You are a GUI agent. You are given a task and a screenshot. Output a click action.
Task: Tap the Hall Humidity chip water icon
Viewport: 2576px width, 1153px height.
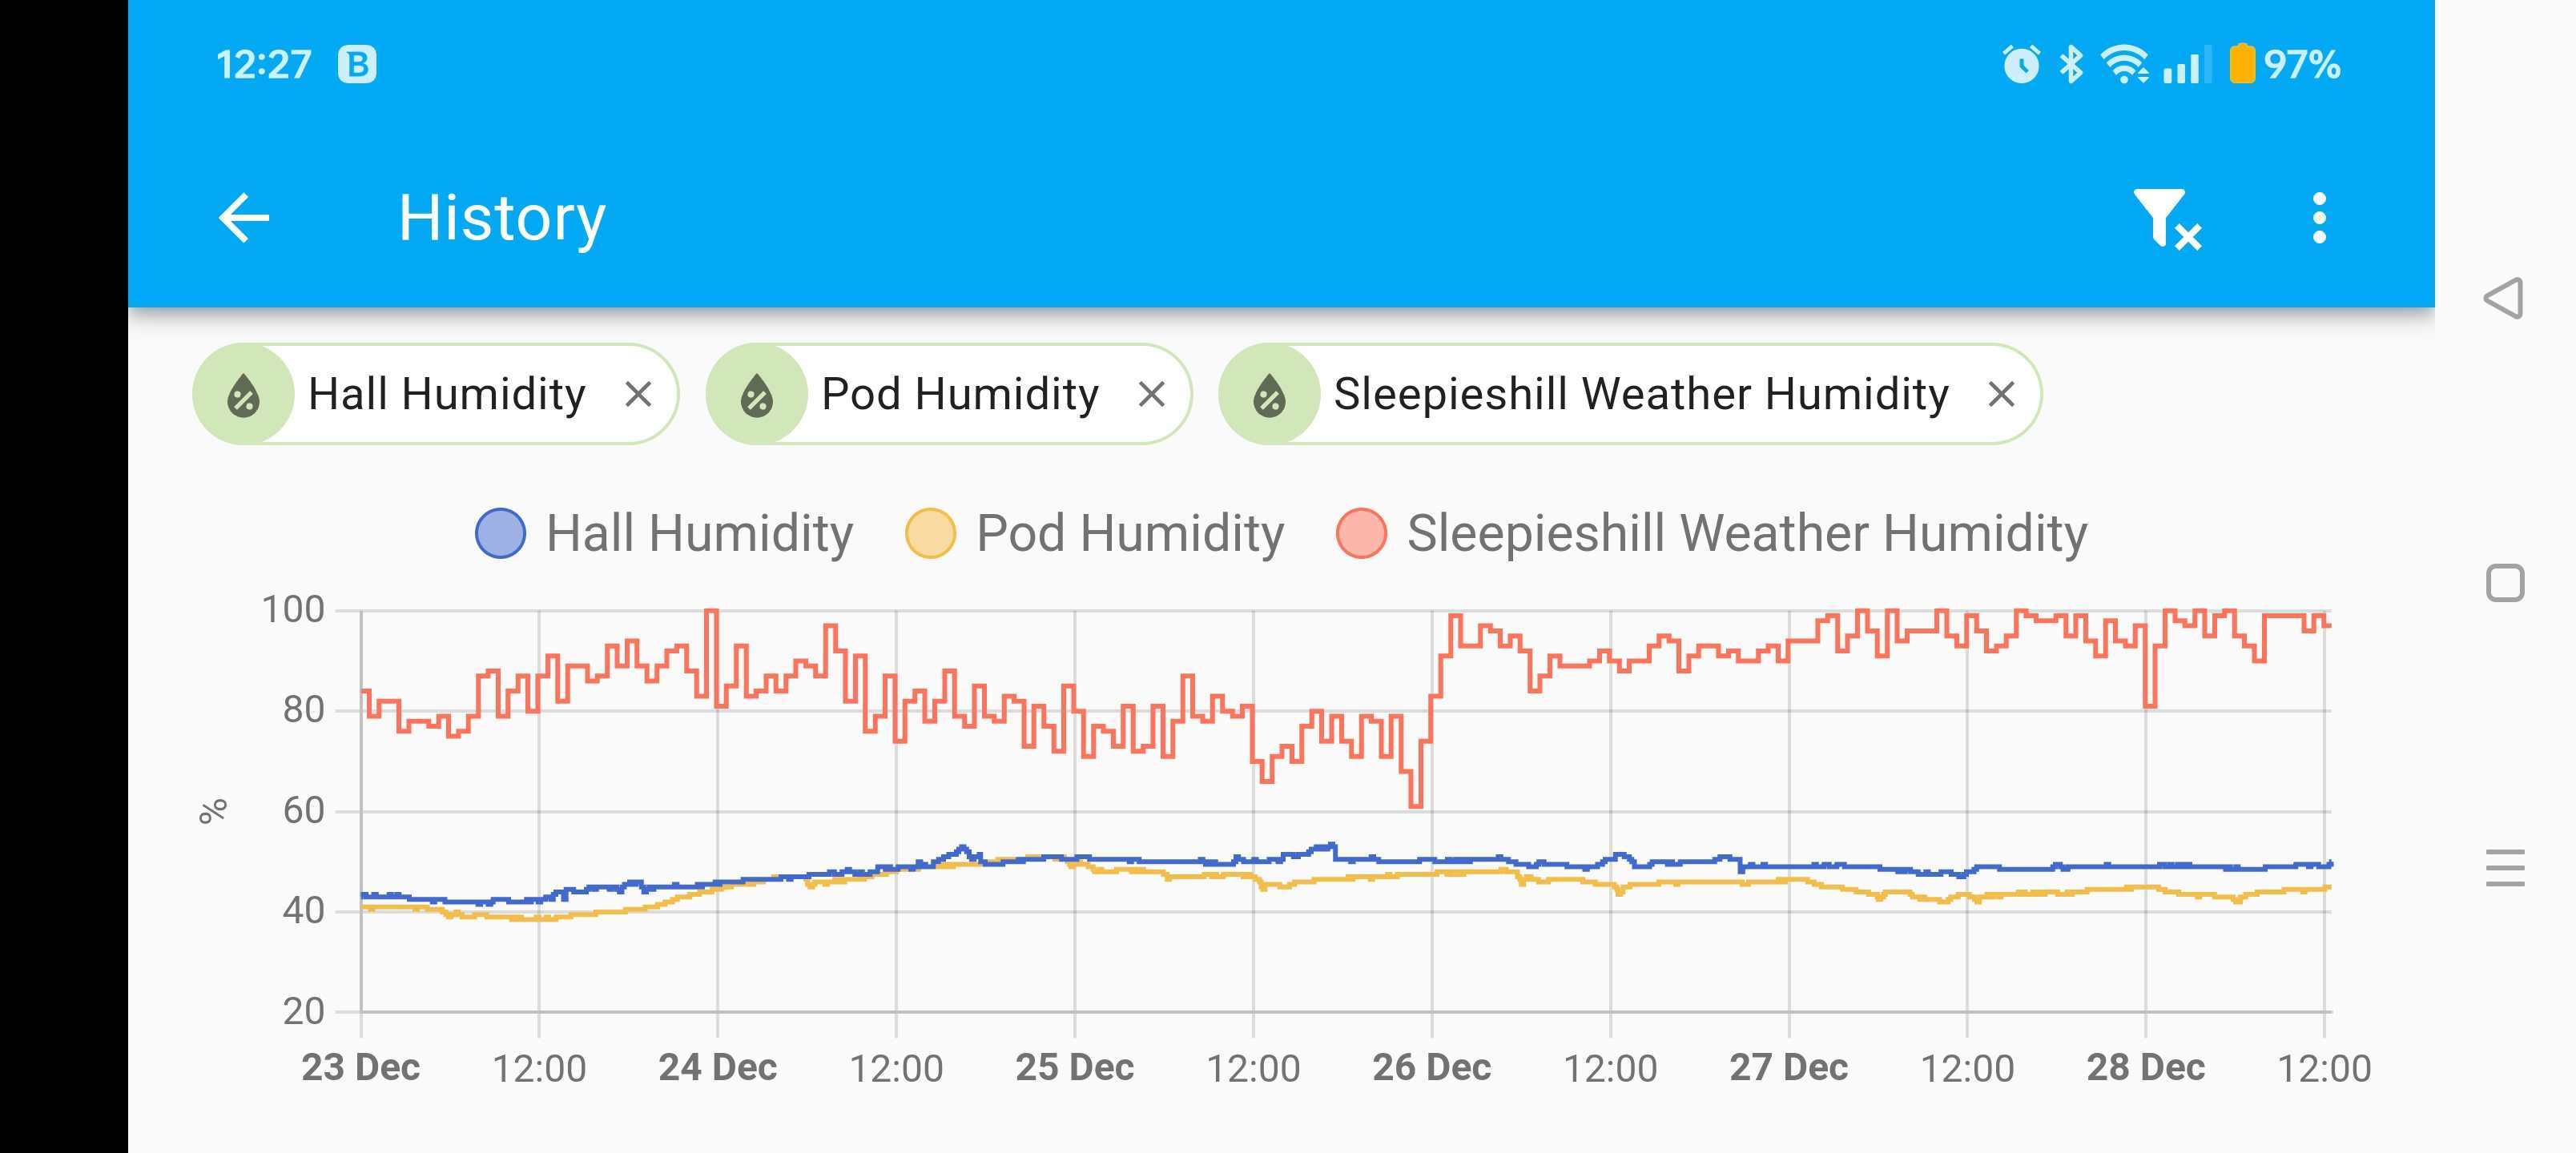(x=244, y=395)
